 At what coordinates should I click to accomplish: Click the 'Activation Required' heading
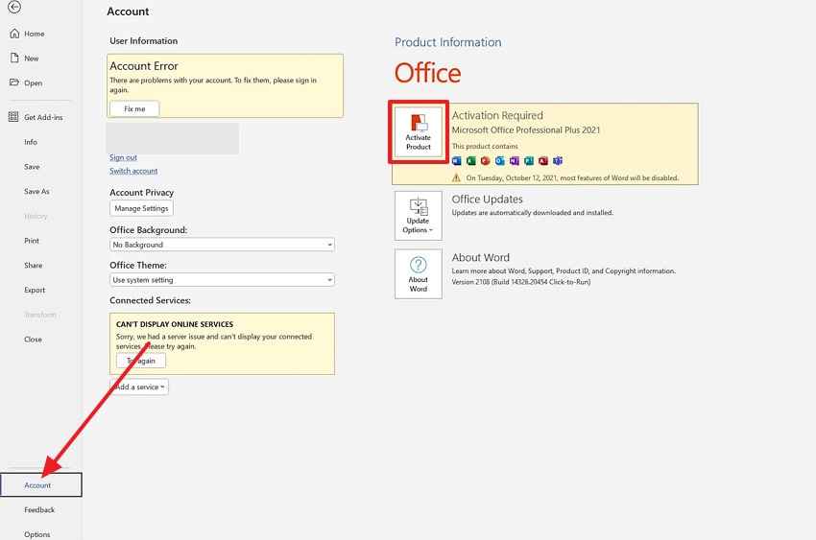pyautogui.click(x=497, y=115)
